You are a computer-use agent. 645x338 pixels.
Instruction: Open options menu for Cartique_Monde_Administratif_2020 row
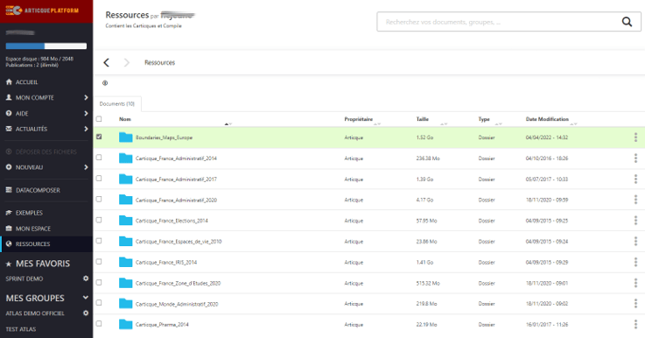click(x=635, y=304)
